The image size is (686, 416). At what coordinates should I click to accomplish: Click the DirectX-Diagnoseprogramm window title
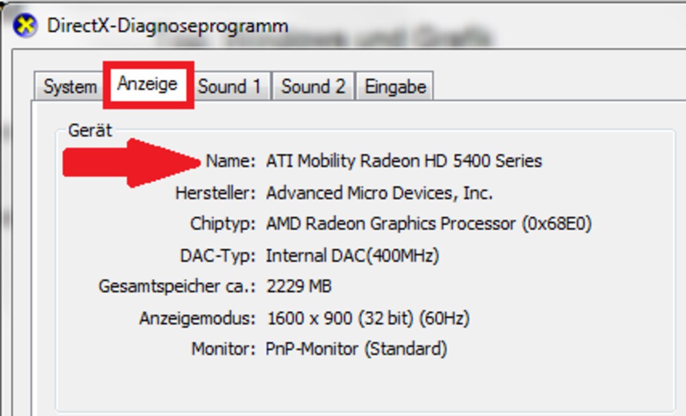168,26
